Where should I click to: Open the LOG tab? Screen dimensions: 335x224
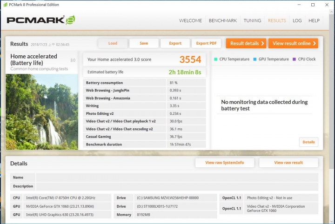[x=297, y=21]
